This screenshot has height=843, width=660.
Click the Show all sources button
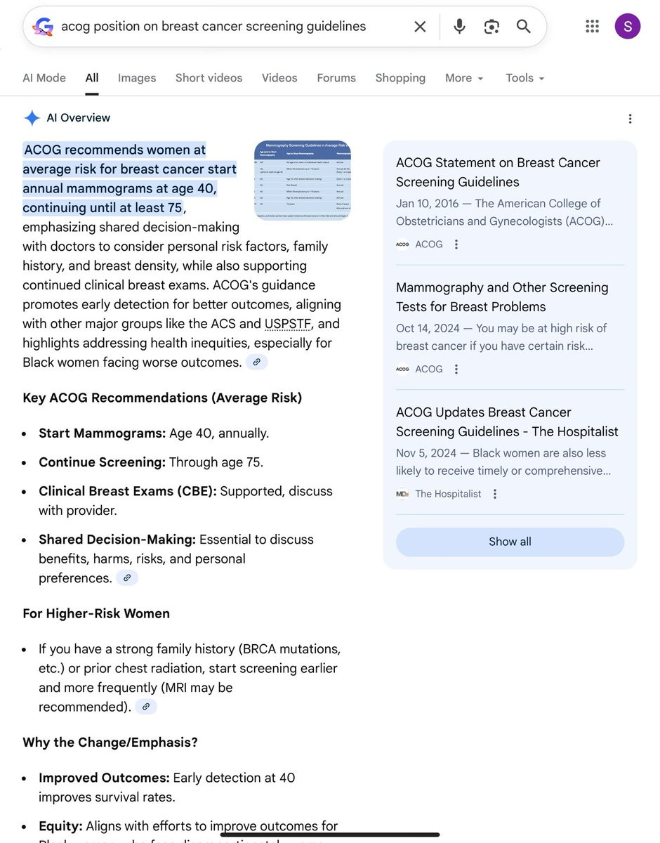(x=510, y=542)
